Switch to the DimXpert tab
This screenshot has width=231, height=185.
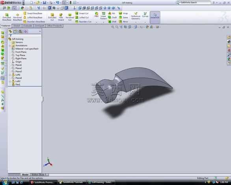click(39, 26)
